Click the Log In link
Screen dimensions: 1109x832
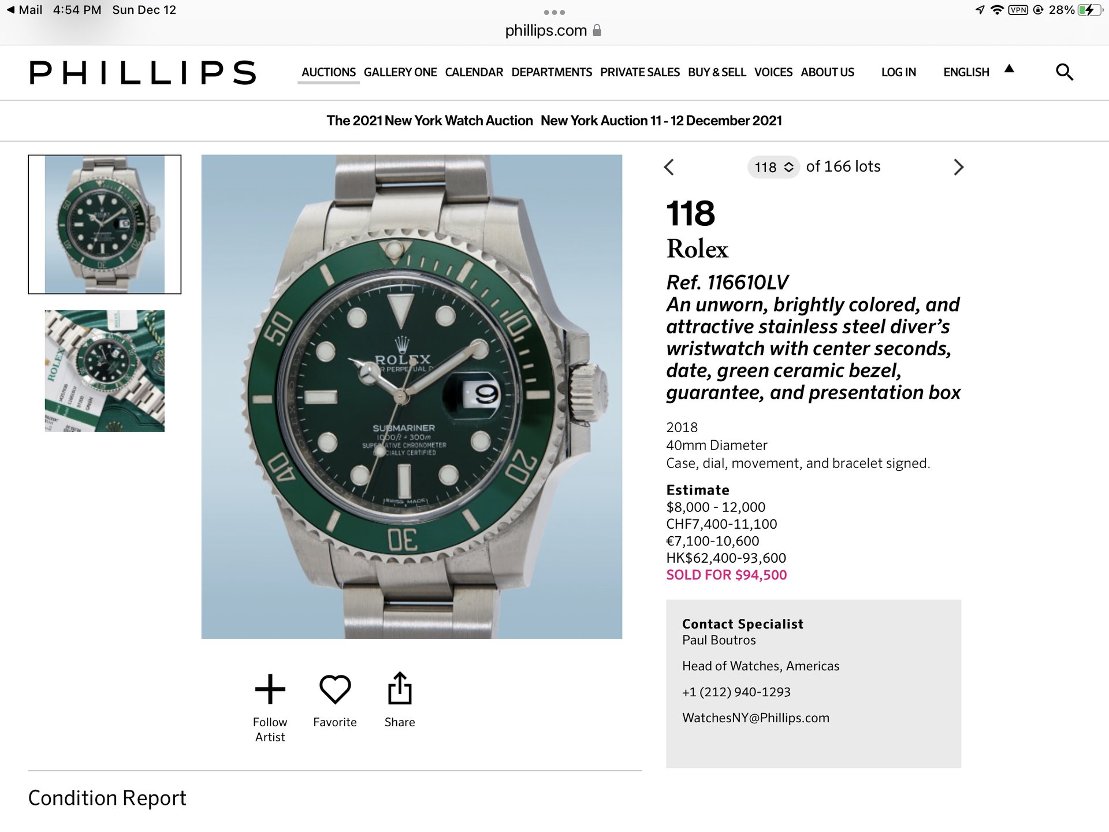pos(898,72)
